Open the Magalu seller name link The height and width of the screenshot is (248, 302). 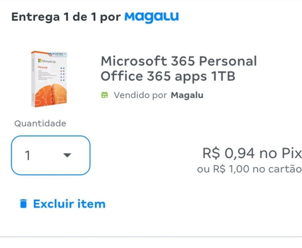tap(187, 95)
